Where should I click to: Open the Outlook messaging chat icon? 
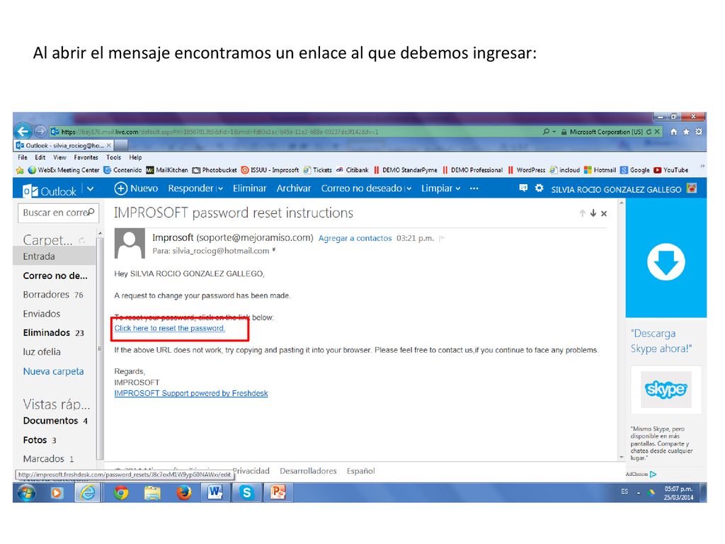523,188
